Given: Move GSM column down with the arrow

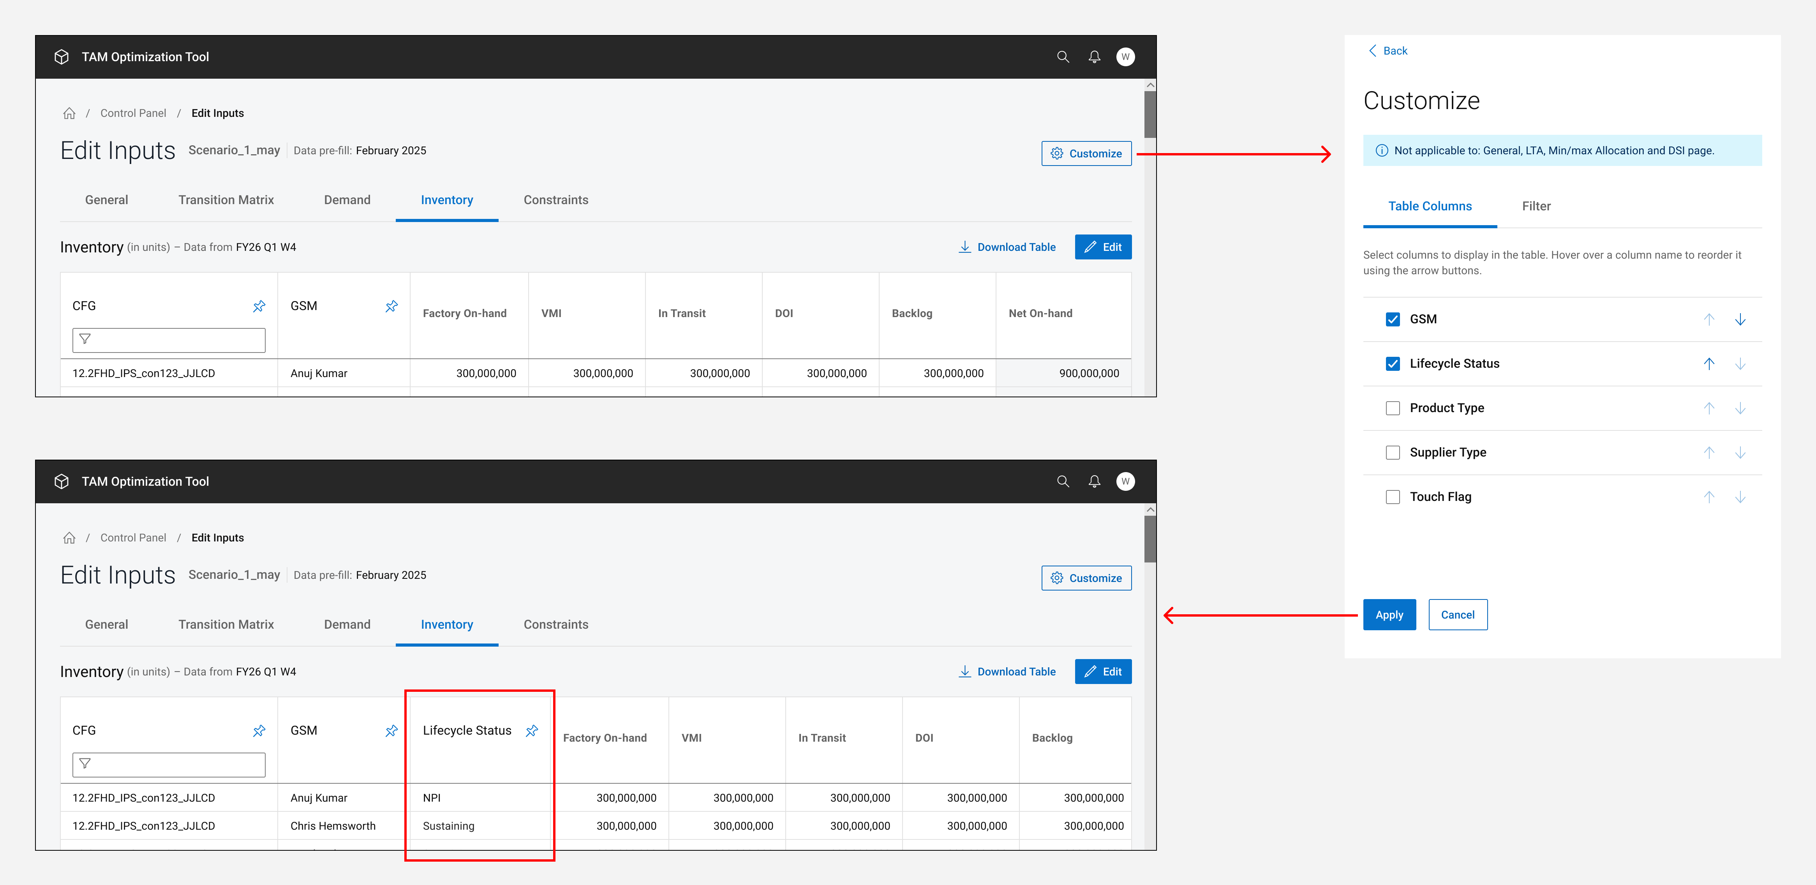Looking at the screenshot, I should click(1740, 319).
